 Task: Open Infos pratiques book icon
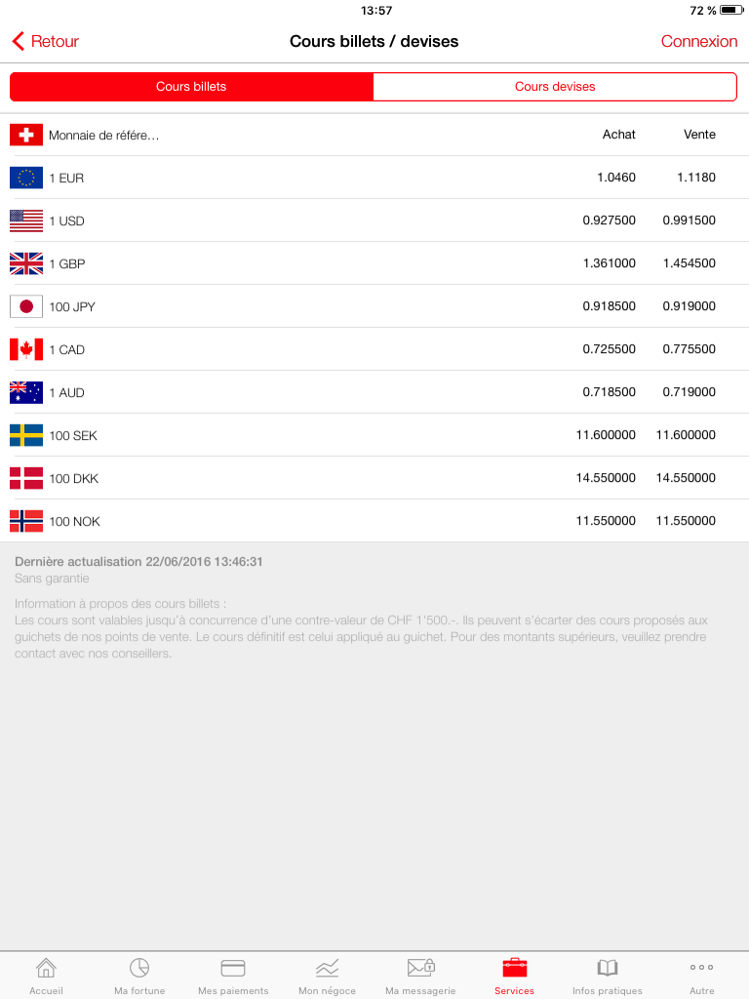pyautogui.click(x=608, y=969)
